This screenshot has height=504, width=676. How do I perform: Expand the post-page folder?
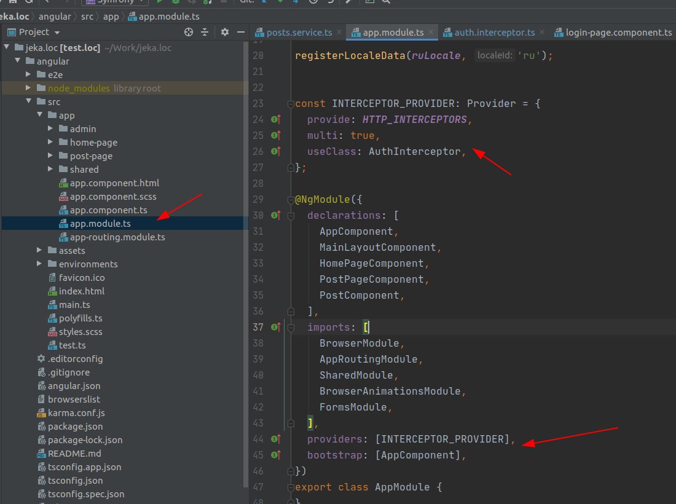[x=50, y=156]
